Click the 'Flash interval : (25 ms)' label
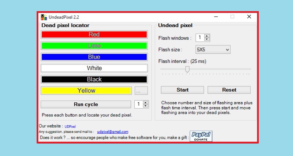The image size is (293, 156). pos(182,61)
